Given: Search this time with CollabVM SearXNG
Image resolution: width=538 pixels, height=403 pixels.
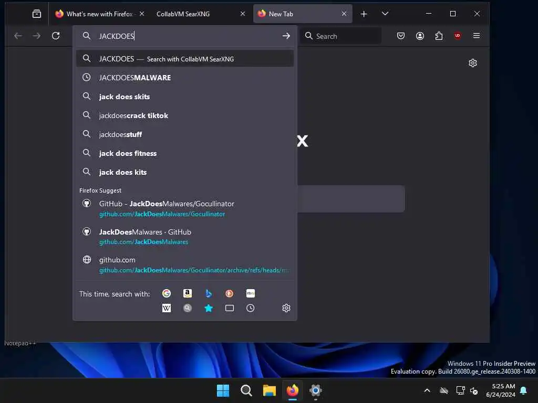Looking at the screenshot, I should point(188,308).
